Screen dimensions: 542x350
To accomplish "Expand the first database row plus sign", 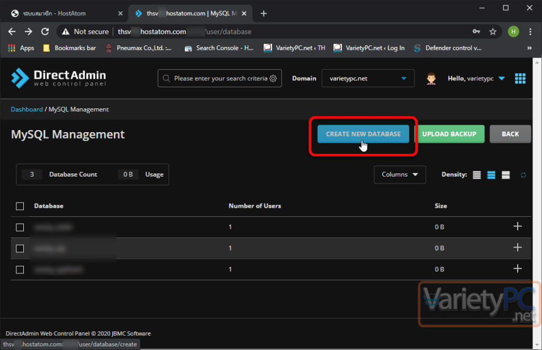I will pos(518,227).
